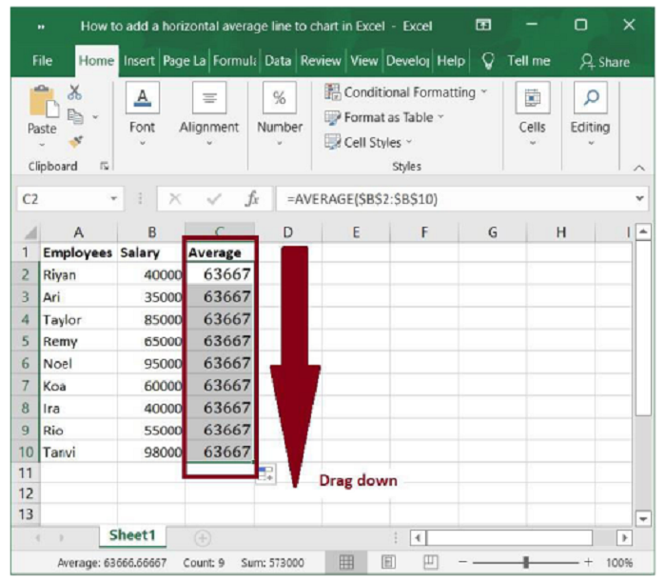Image resolution: width=666 pixels, height=583 pixels.
Task: Switch to Normal view in status bar
Action: [346, 563]
